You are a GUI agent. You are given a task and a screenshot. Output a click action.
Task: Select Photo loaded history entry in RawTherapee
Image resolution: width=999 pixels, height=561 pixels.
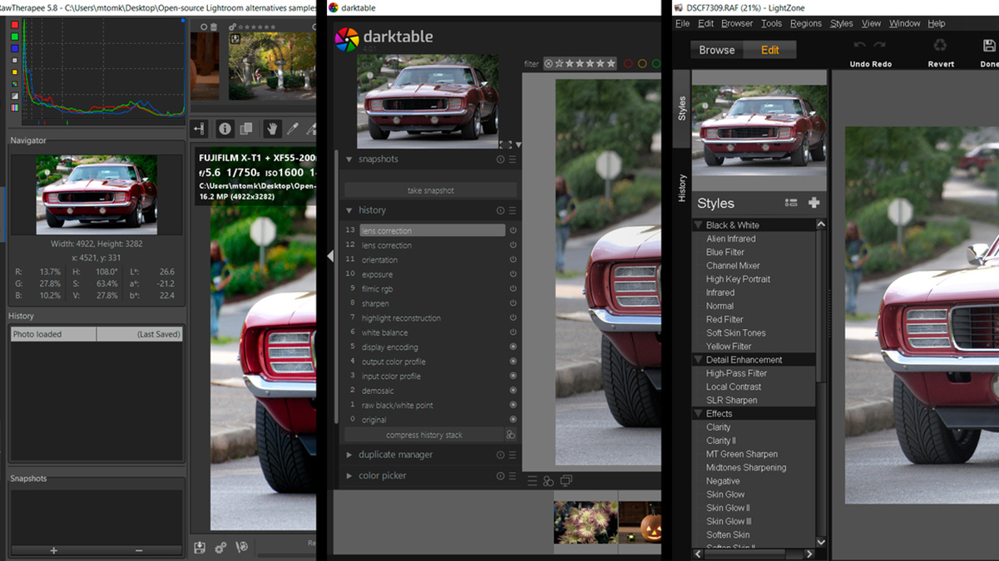96,334
